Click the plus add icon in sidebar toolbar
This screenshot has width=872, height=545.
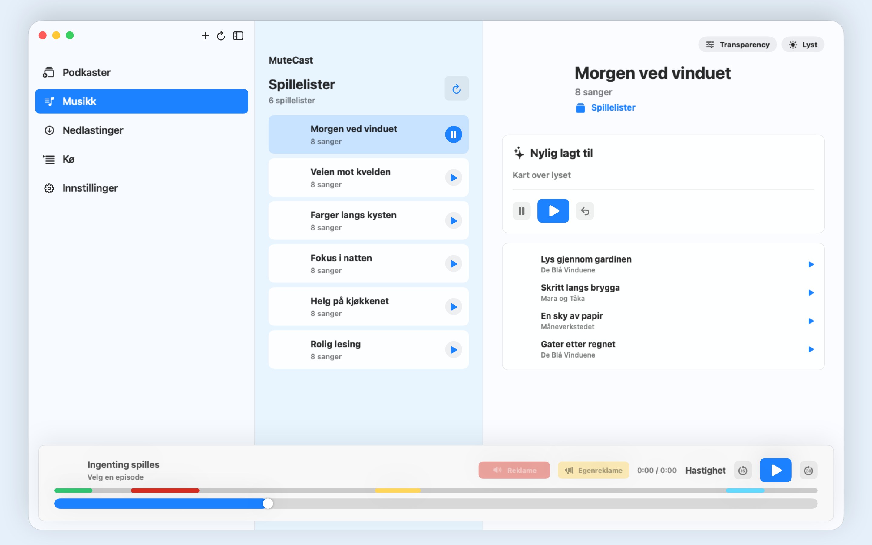click(205, 35)
